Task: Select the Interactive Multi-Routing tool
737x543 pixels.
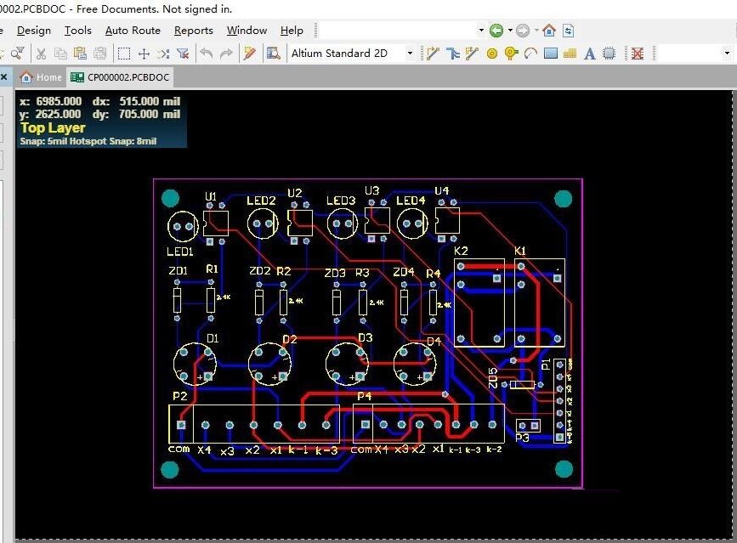Action: 452,54
